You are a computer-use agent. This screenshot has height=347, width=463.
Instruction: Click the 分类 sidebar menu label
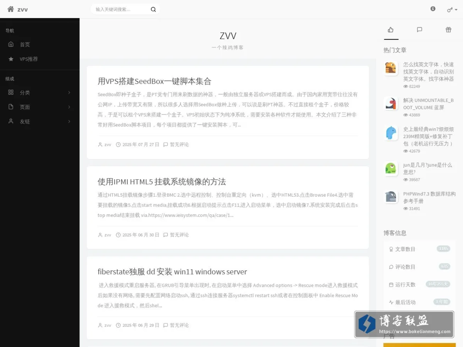coord(25,93)
